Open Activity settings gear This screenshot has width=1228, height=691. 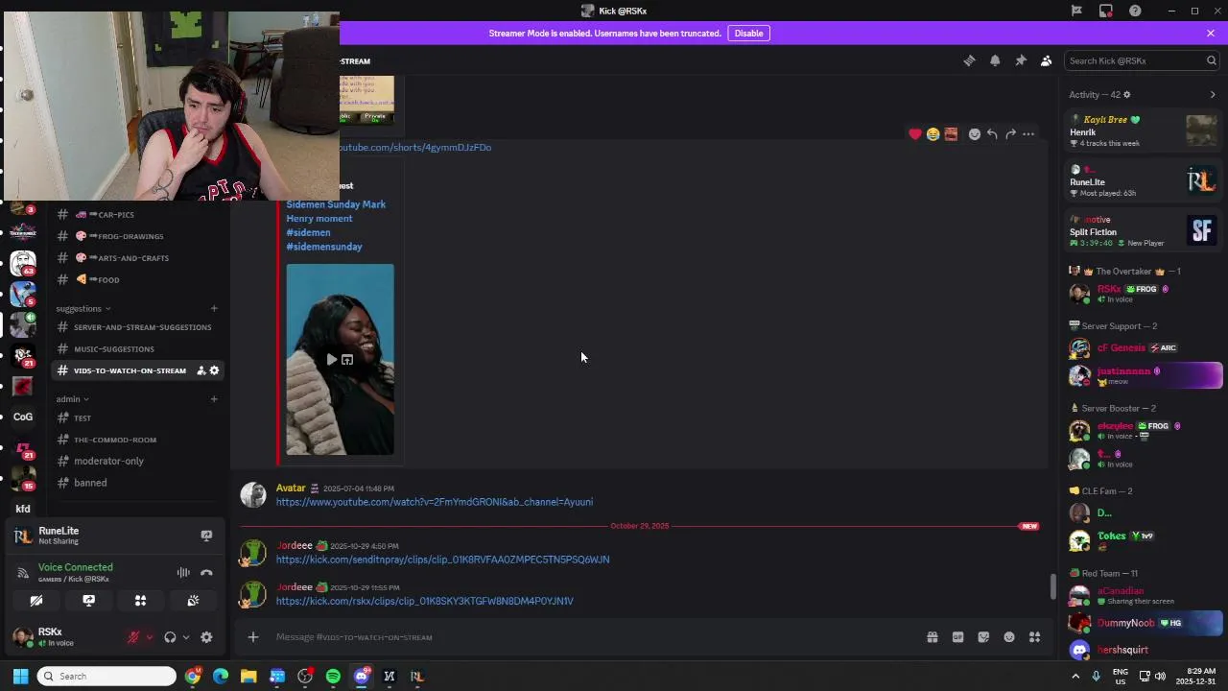pyautogui.click(x=1126, y=95)
